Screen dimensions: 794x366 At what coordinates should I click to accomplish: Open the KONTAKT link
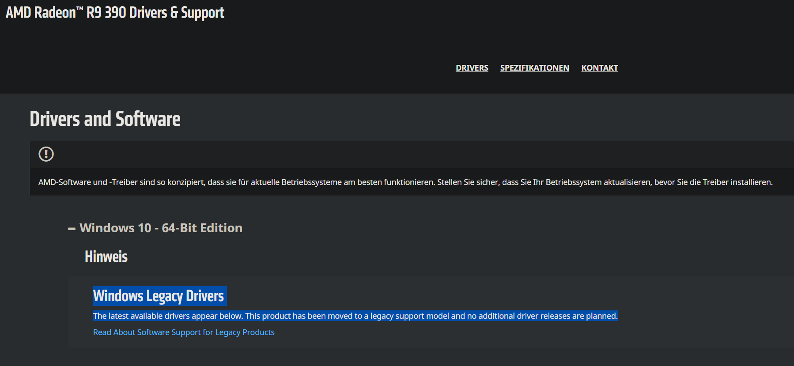(x=599, y=68)
